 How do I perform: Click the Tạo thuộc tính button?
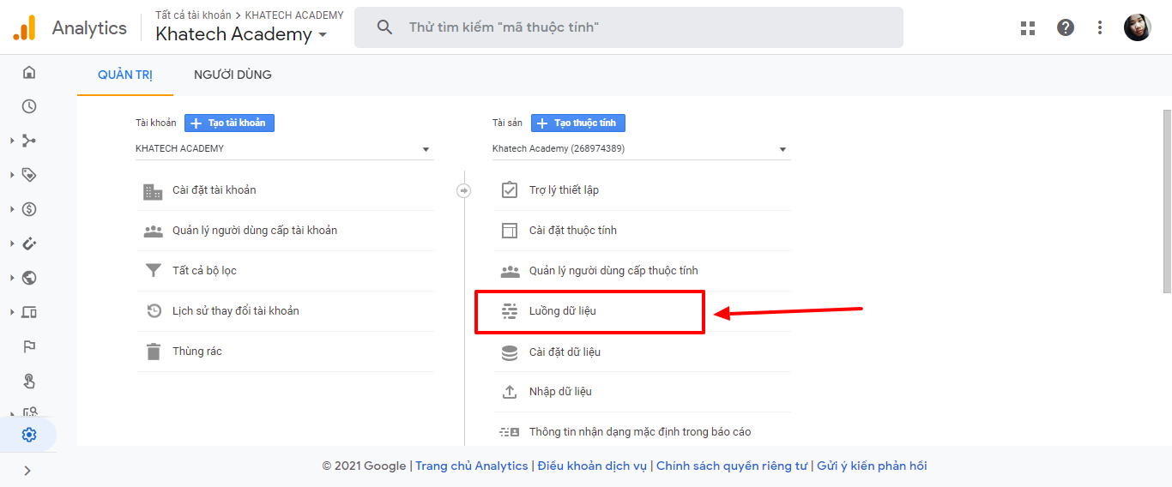click(578, 123)
